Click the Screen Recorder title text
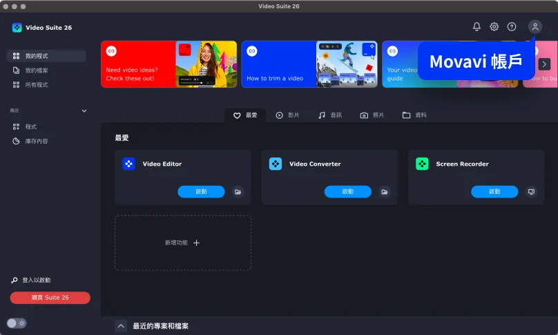Viewport: 558px width, 335px height. coord(462,164)
